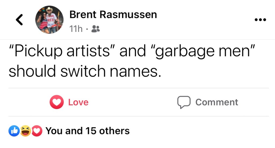Go back using the left arrow
This screenshot has width=275, height=148.
click(19, 20)
